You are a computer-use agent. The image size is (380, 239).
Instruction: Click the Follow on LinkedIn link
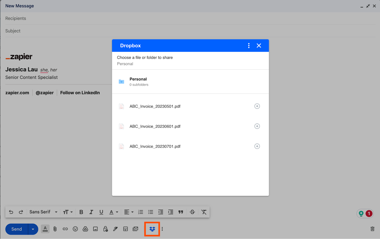click(x=80, y=93)
